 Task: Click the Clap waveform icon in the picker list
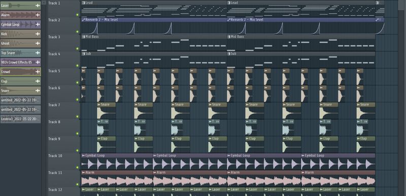pyautogui.click(x=38, y=81)
